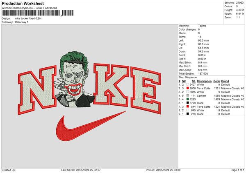Click the 'Stops:' label

(x=182, y=33)
